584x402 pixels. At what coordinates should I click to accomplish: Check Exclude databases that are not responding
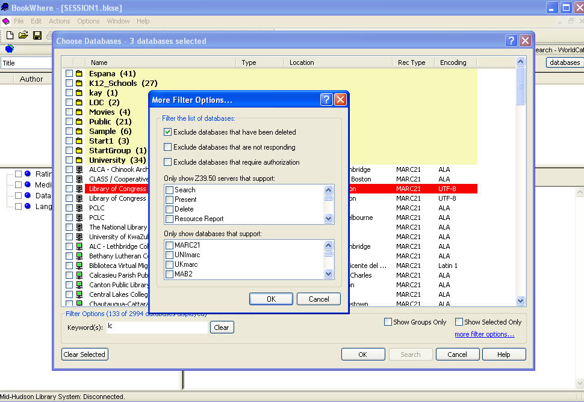pyautogui.click(x=167, y=147)
